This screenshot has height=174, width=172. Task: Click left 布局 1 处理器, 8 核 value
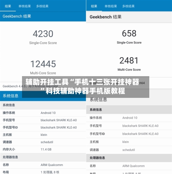(x=50, y=172)
